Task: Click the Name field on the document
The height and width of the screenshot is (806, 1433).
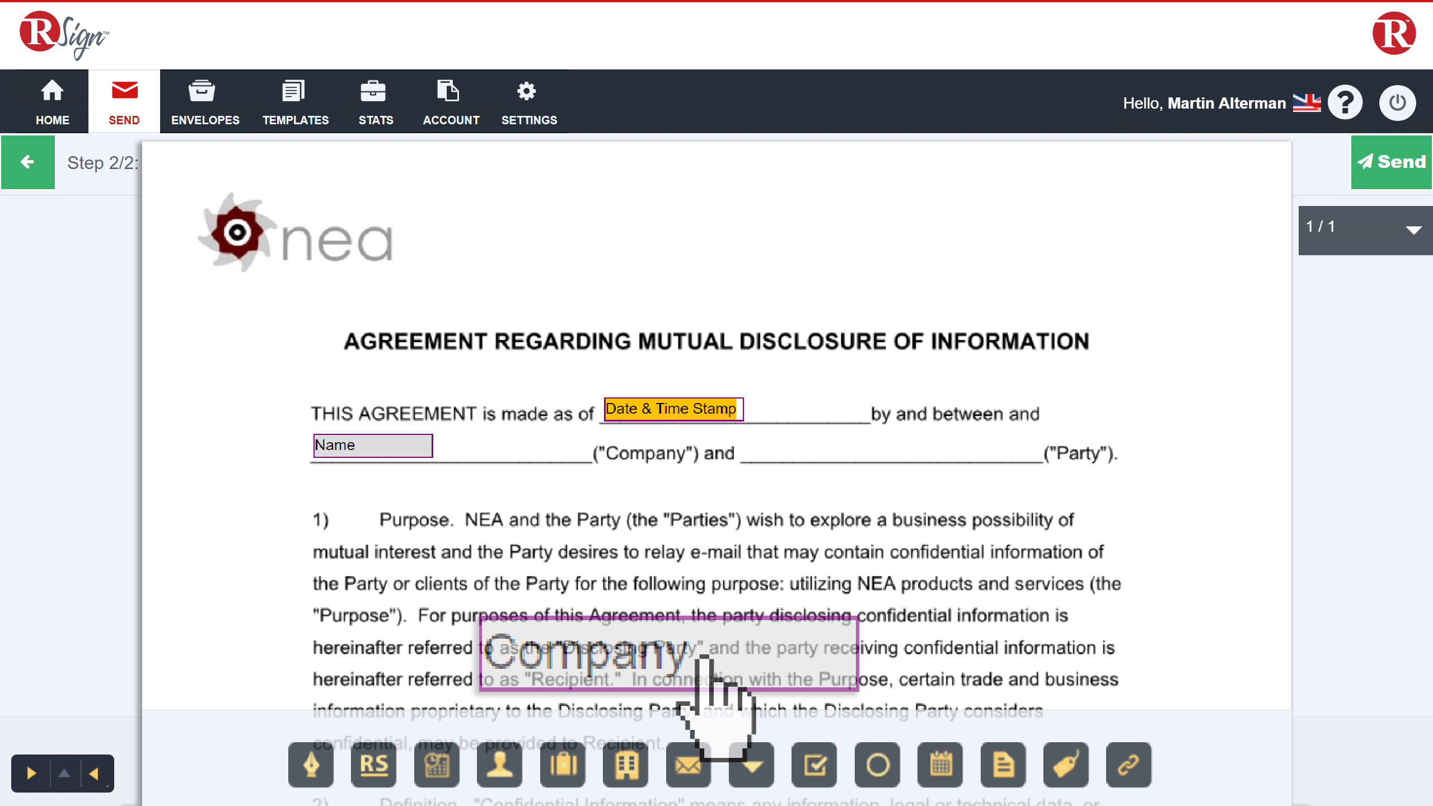Action: tap(373, 446)
